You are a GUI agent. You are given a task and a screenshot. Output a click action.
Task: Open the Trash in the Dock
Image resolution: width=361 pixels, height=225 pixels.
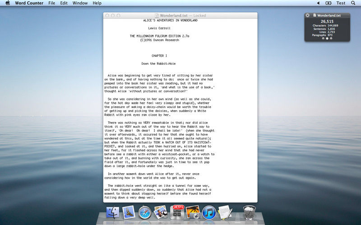(250, 212)
